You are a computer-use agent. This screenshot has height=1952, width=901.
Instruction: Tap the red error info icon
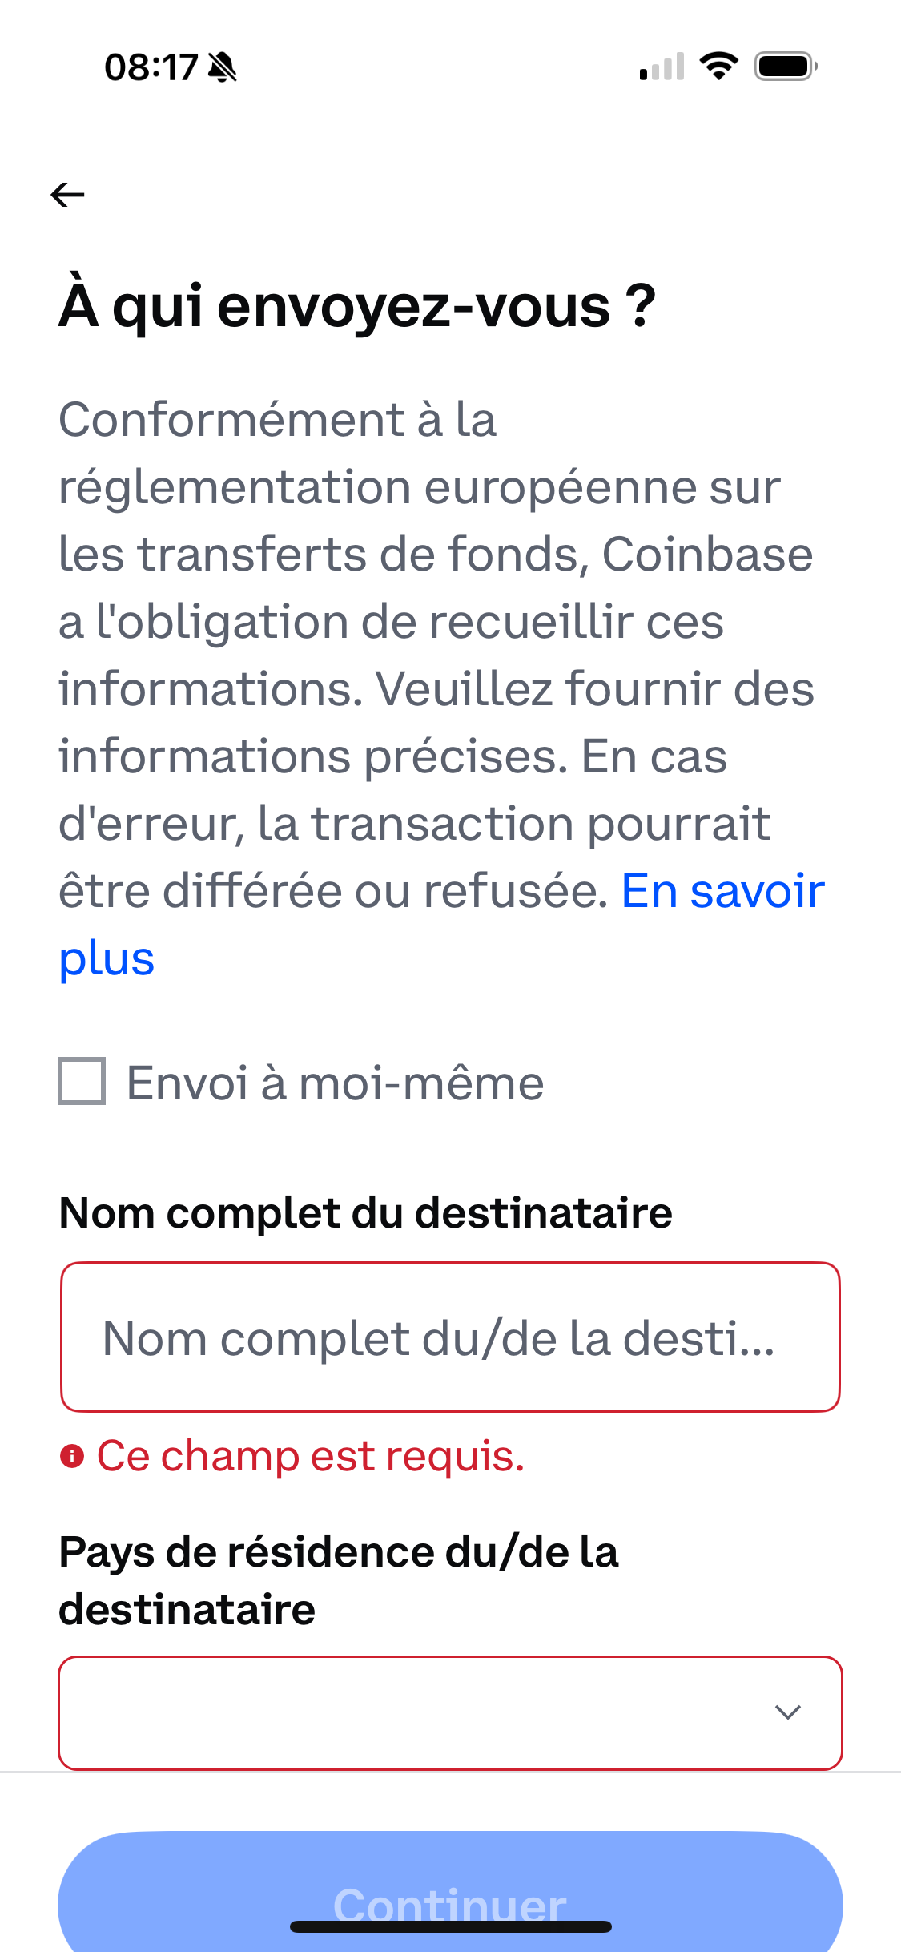72,1456
